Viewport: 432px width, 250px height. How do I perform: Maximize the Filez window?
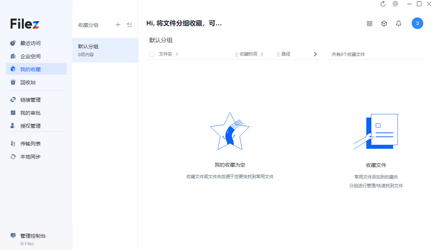pyautogui.click(x=419, y=4)
